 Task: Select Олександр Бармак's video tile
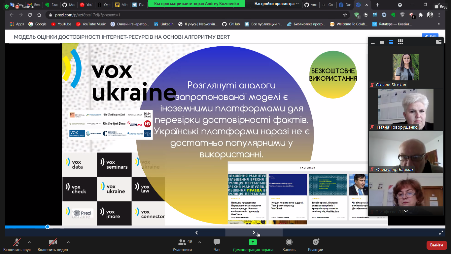[406, 152]
